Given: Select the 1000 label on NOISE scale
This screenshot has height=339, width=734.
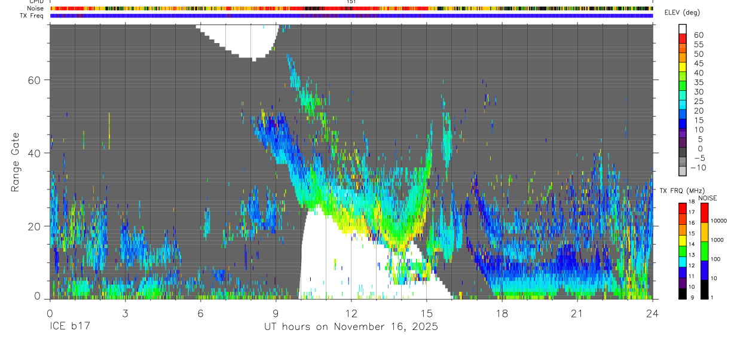Looking at the screenshot, I should 718,240.
